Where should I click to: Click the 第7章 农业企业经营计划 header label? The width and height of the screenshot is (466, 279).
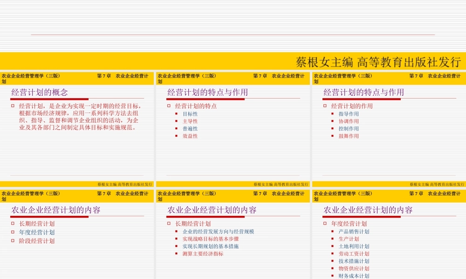123,74
